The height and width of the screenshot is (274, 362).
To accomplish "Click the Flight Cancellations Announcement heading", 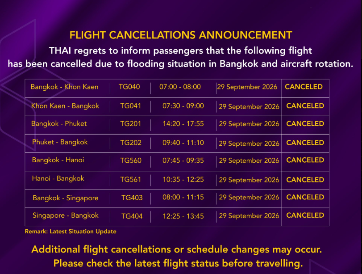I will click(x=181, y=35).
